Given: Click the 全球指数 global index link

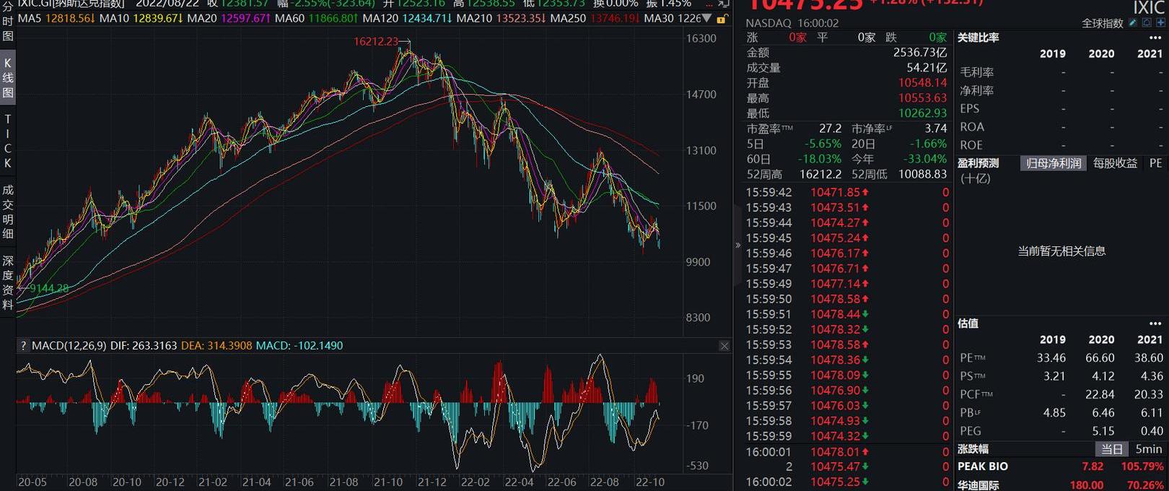Looking at the screenshot, I should (1103, 23).
